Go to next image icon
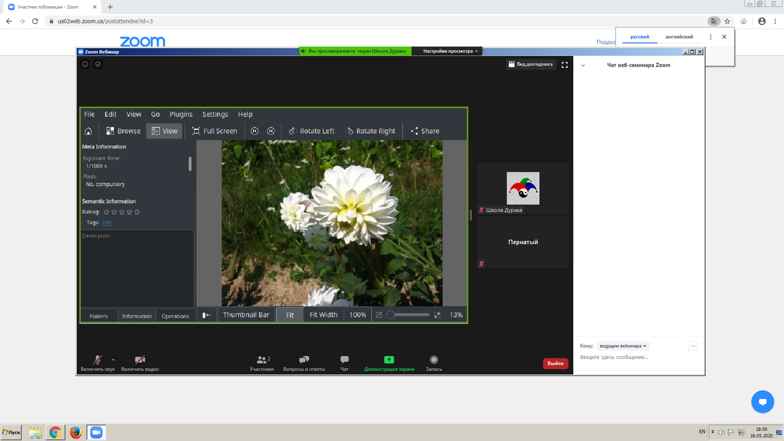784x441 pixels. [x=271, y=131]
